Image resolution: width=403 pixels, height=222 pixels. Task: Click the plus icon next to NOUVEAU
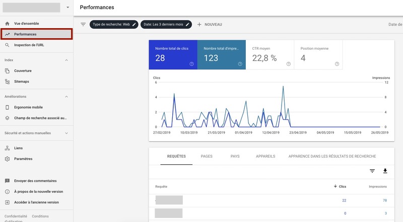(199, 25)
